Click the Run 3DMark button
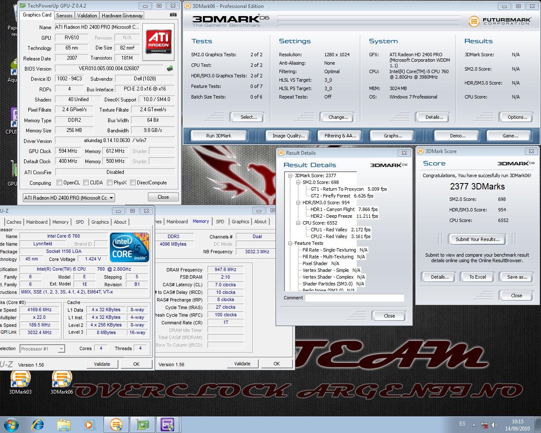 219,136
